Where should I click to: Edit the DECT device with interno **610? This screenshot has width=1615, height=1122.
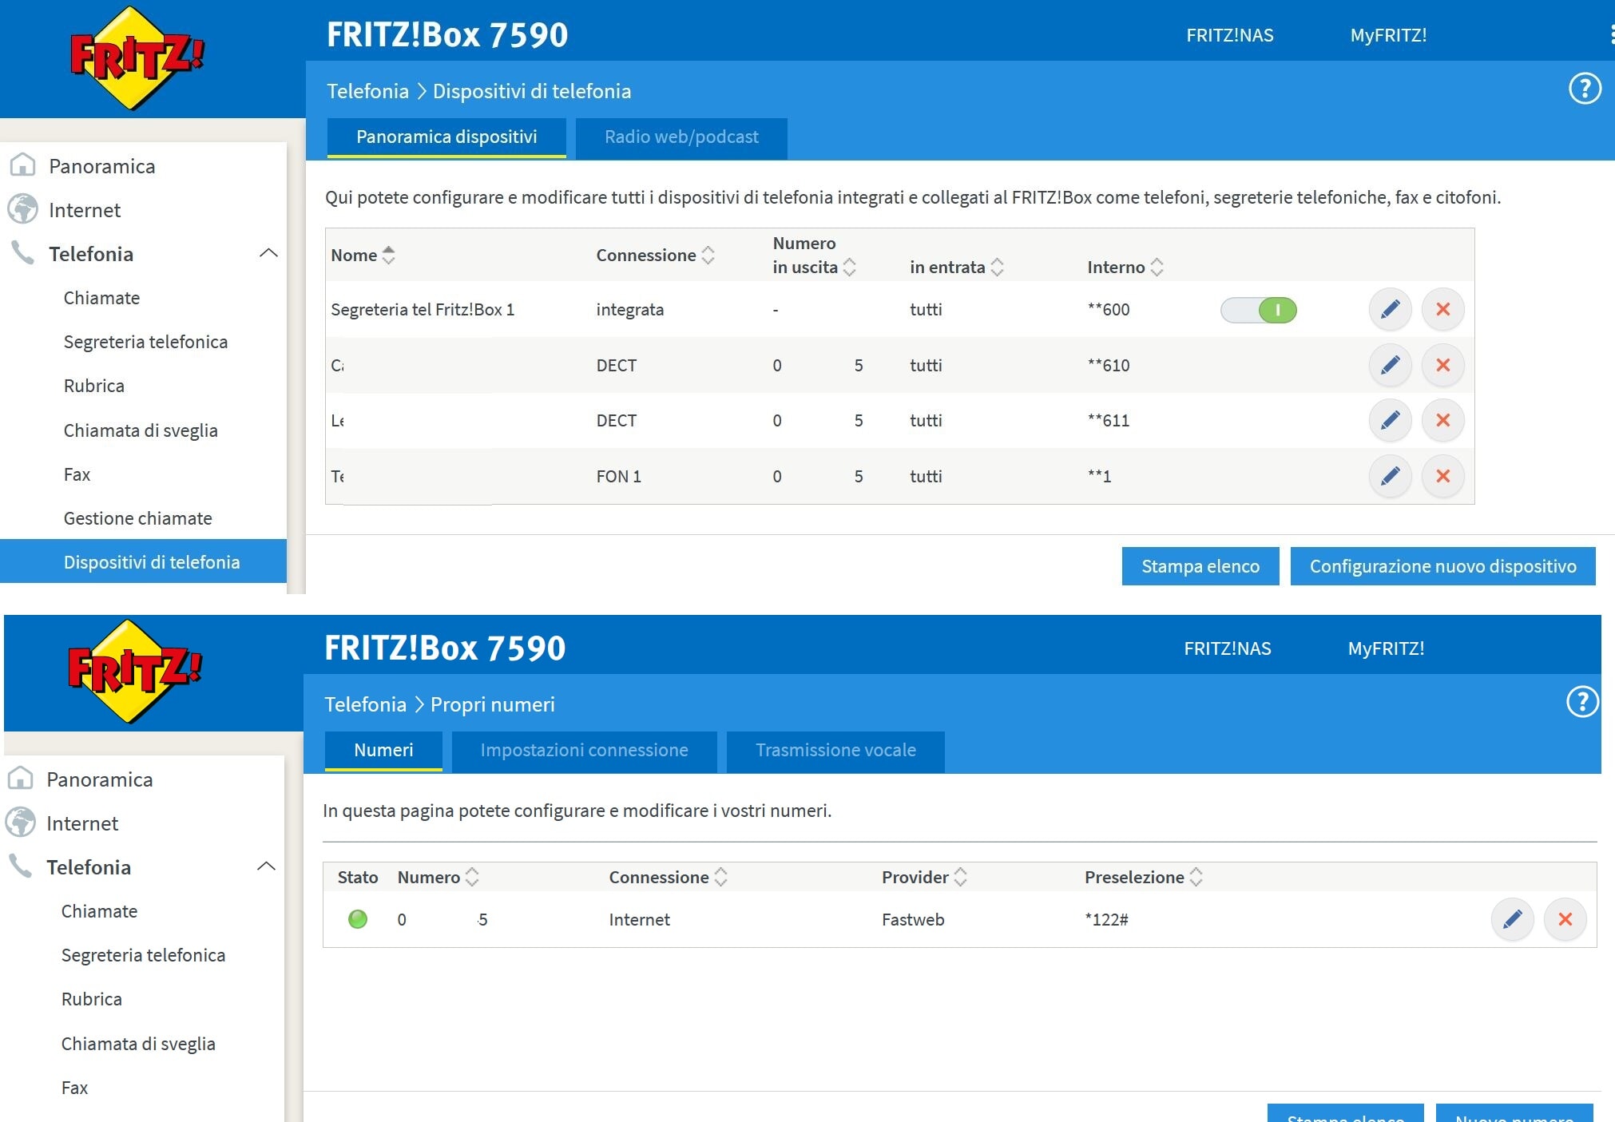click(1390, 365)
